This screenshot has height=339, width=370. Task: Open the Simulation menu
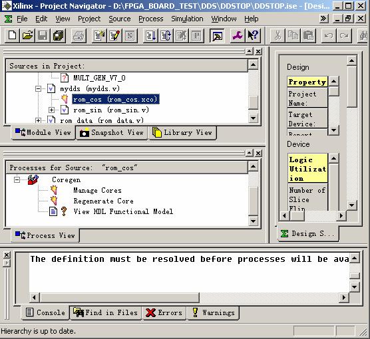pyautogui.click(x=187, y=19)
